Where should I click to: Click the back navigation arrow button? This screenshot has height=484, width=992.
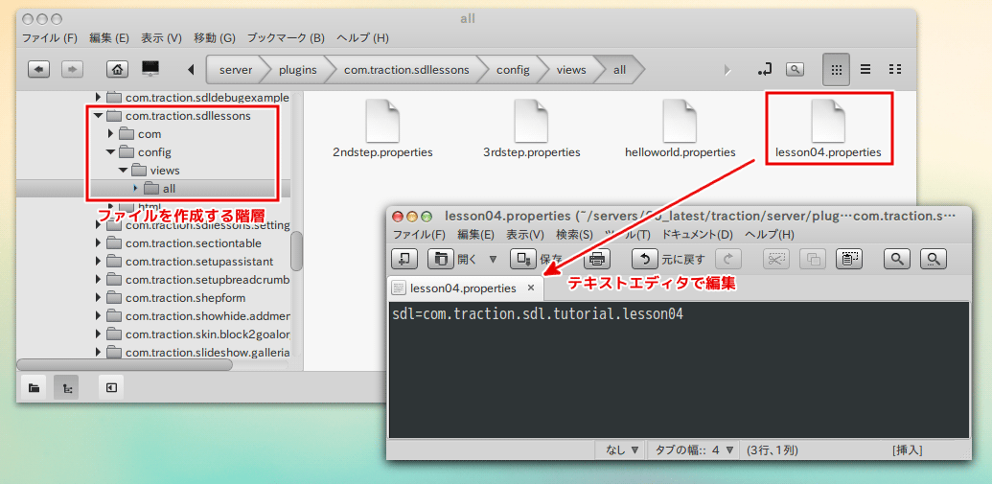click(38, 69)
